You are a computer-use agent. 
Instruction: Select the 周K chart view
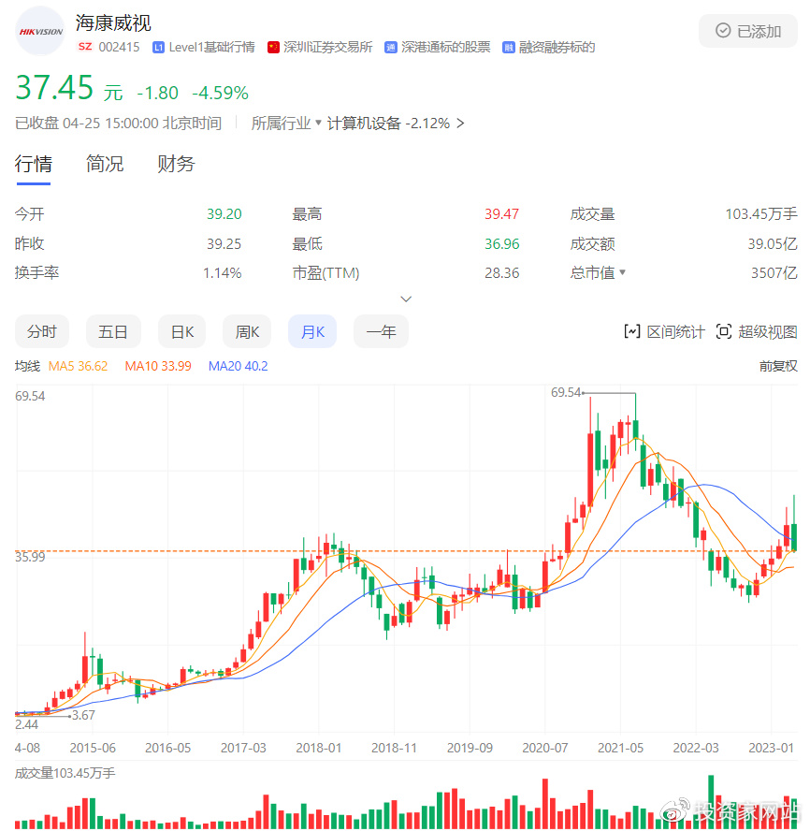point(247,332)
